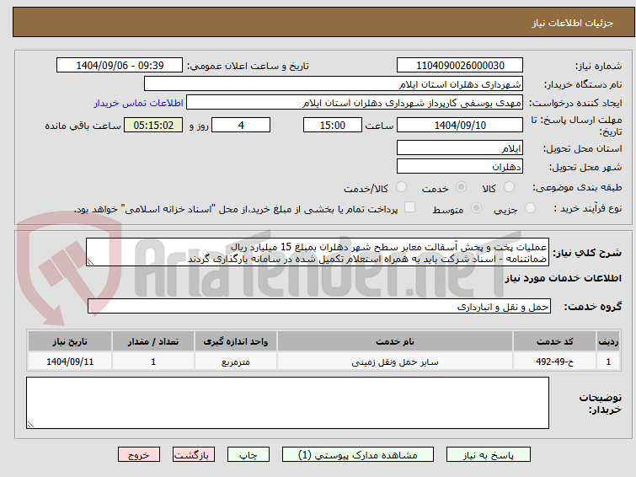Image resolution: width=636 pixels, height=477 pixels.
Task: Click the بازگشت back button
Action: pyautogui.click(x=194, y=455)
